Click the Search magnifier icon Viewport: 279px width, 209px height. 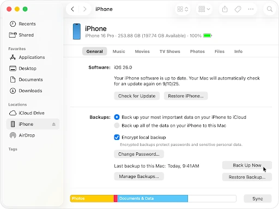(270, 9)
